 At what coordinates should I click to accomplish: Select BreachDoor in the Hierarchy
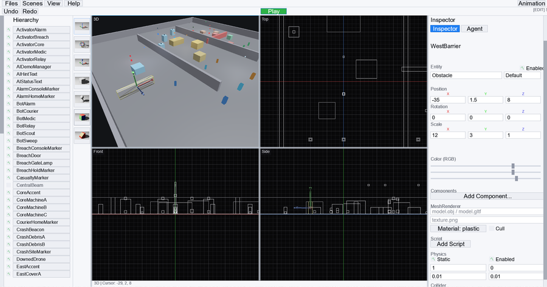41,156
